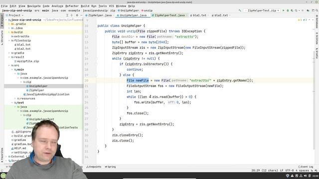Click the unzip method breadcrumb
The width and height of the screenshot is (319, 179).
point(147,10)
